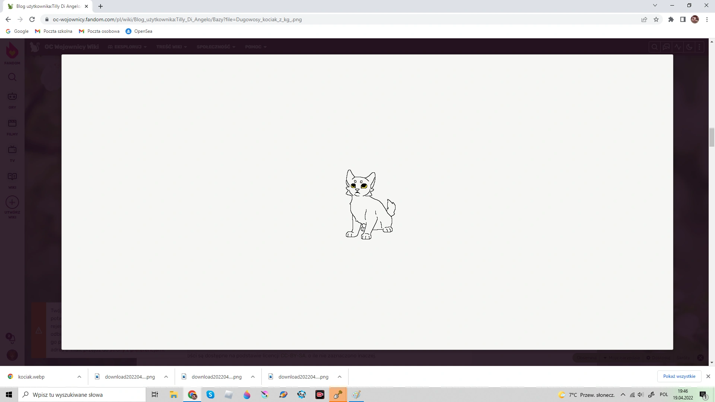Open Skype from the taskbar
715x402 pixels.
[x=210, y=395]
